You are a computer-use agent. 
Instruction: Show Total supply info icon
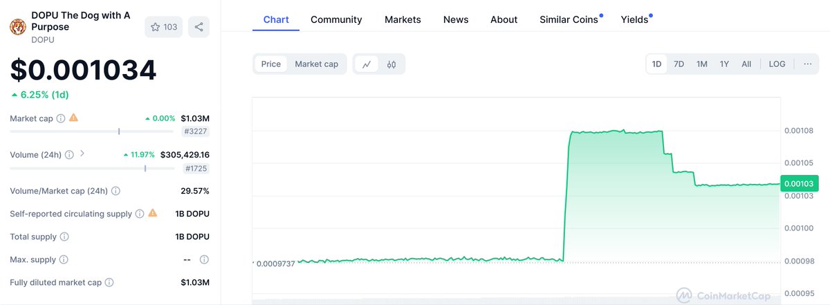click(64, 237)
